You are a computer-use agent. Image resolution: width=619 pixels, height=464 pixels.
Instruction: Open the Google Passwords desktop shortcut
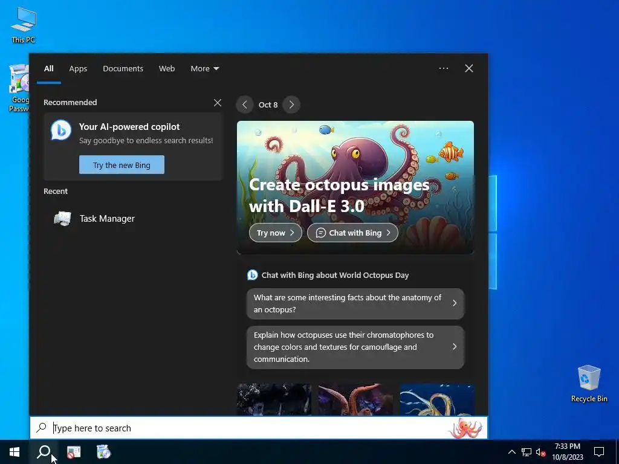click(x=19, y=88)
